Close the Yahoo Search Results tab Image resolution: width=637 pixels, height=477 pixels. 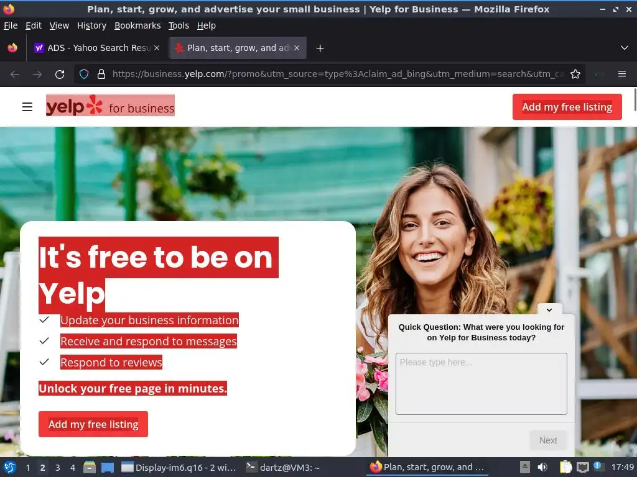click(x=157, y=48)
